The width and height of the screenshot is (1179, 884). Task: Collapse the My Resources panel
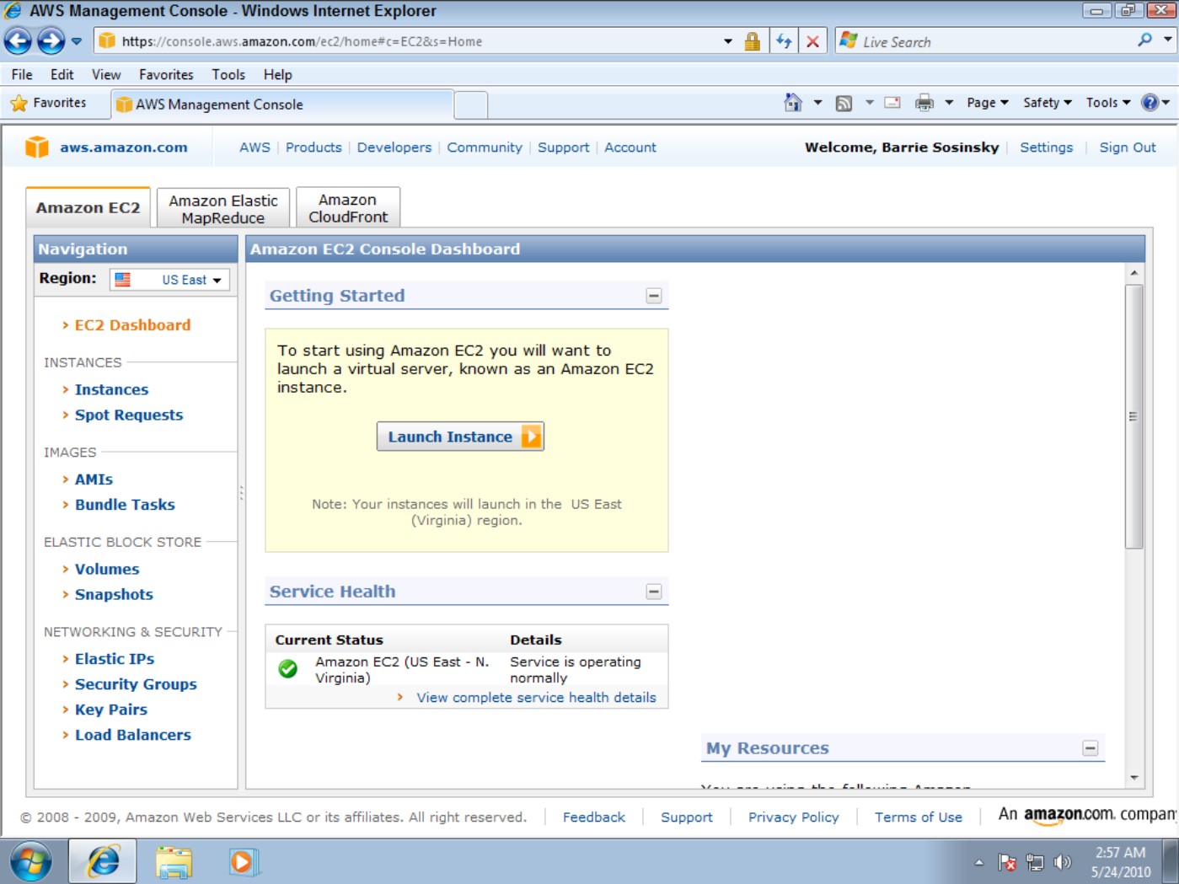(x=1091, y=748)
